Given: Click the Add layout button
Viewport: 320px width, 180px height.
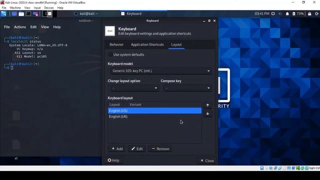Looking at the screenshot, I should tap(117, 149).
